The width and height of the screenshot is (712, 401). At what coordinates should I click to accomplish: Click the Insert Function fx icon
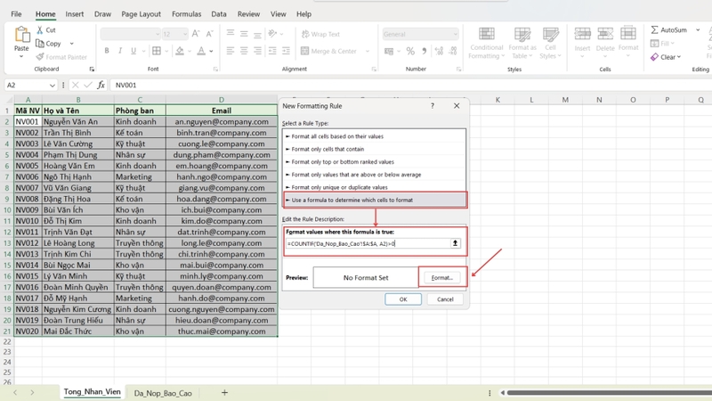[x=101, y=85]
